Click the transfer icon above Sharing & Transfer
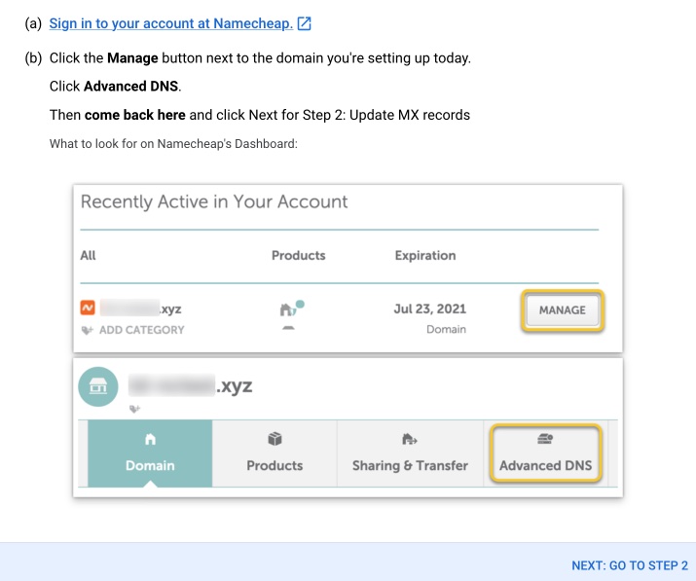The width and height of the screenshot is (696, 581). coord(409,440)
